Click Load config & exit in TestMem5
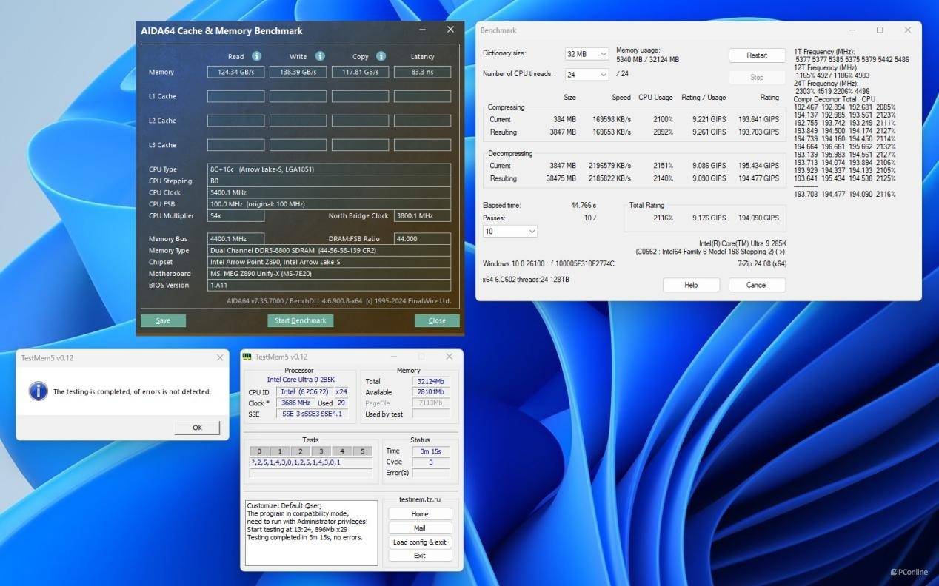Screen dimensions: 939x586 click(419, 542)
